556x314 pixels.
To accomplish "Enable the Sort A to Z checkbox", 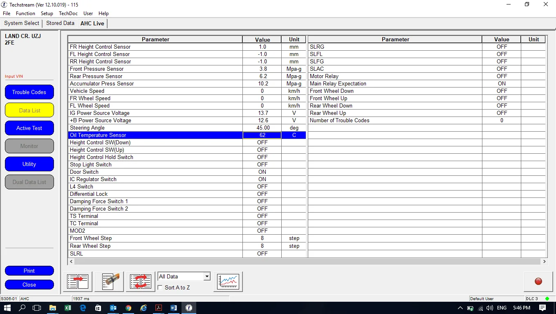I will [x=160, y=288].
